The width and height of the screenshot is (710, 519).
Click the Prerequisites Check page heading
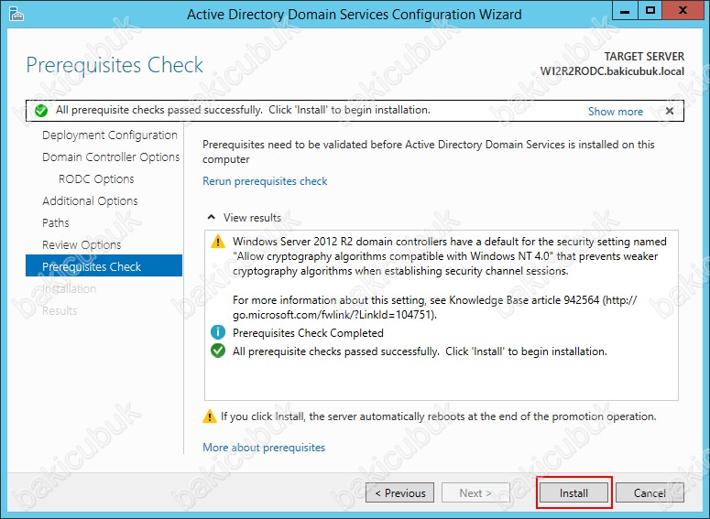click(x=115, y=66)
